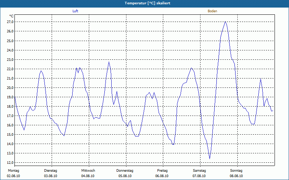The width and height of the screenshot is (289, 180).
Task: Click the date 06.08.10
Action: click(162, 176)
